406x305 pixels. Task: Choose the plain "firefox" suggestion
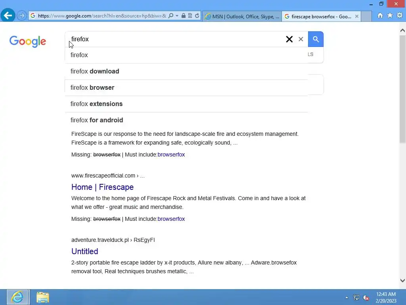186,55
